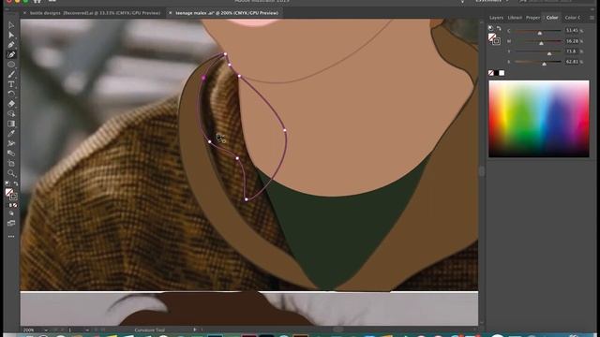Click the vertical scrollbar of the canvas
The height and width of the screenshot is (337, 600).
(x=482, y=171)
